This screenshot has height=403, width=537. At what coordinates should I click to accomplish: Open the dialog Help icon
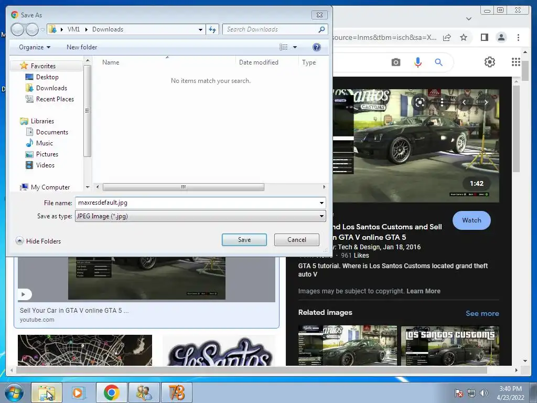point(317,47)
